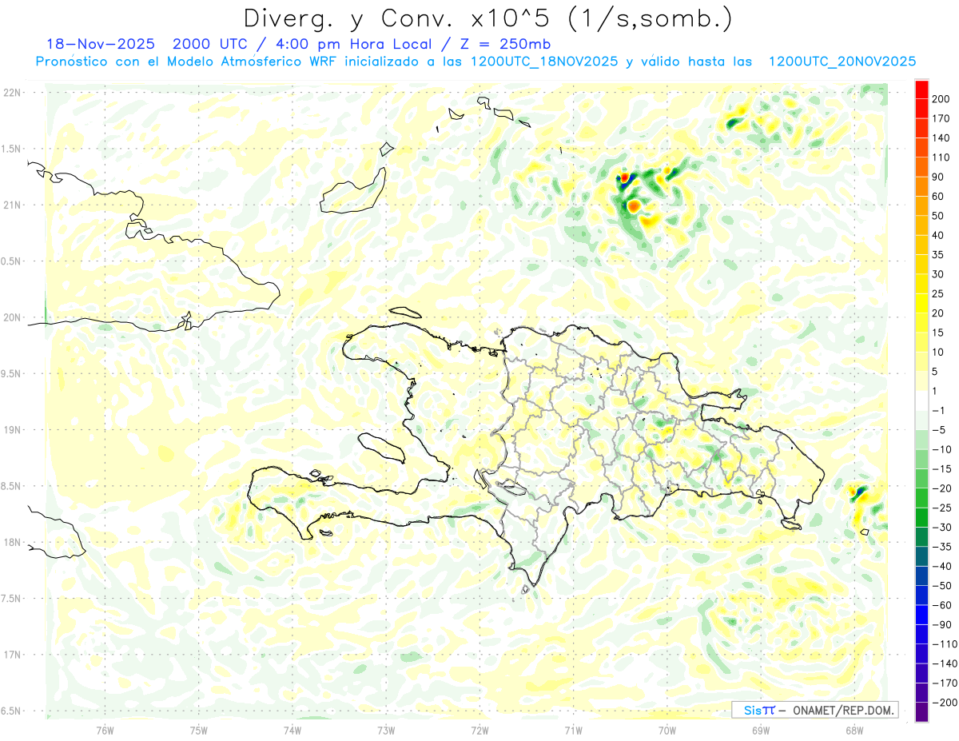Click the '69W' longitude axis label
959x741 pixels.
point(761,731)
